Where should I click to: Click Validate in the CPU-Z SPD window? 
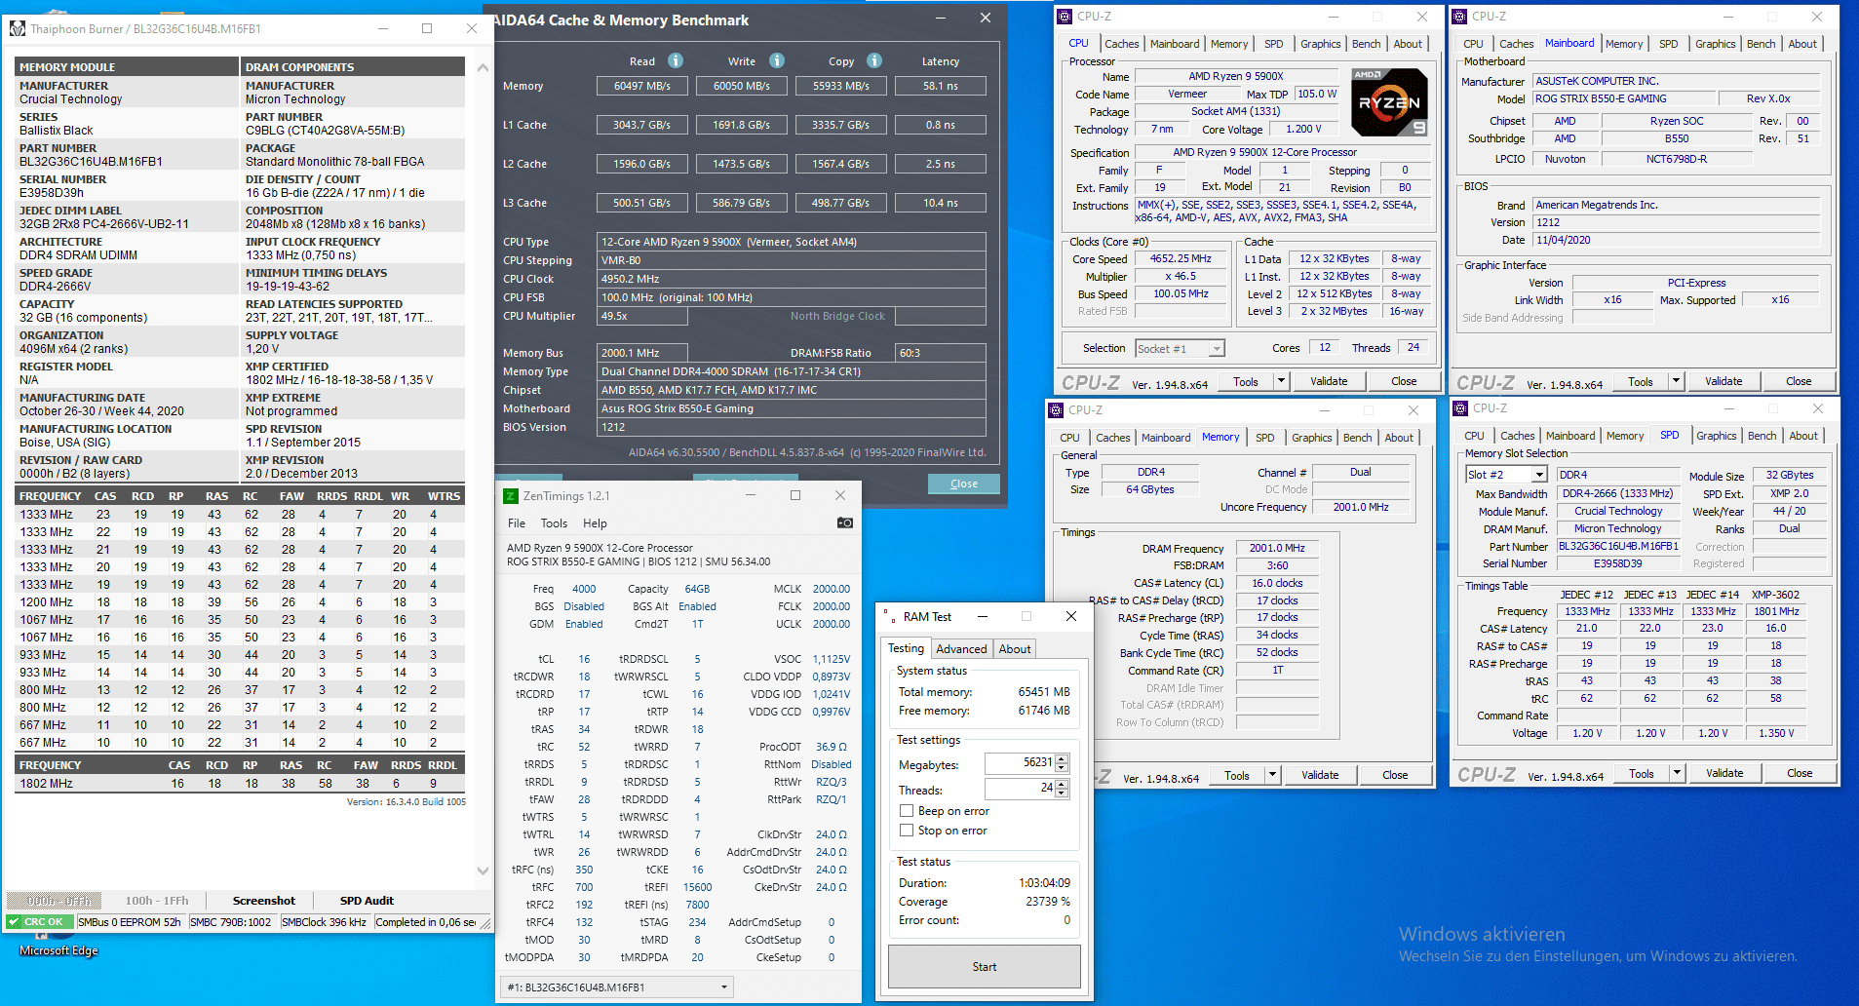tap(1724, 773)
